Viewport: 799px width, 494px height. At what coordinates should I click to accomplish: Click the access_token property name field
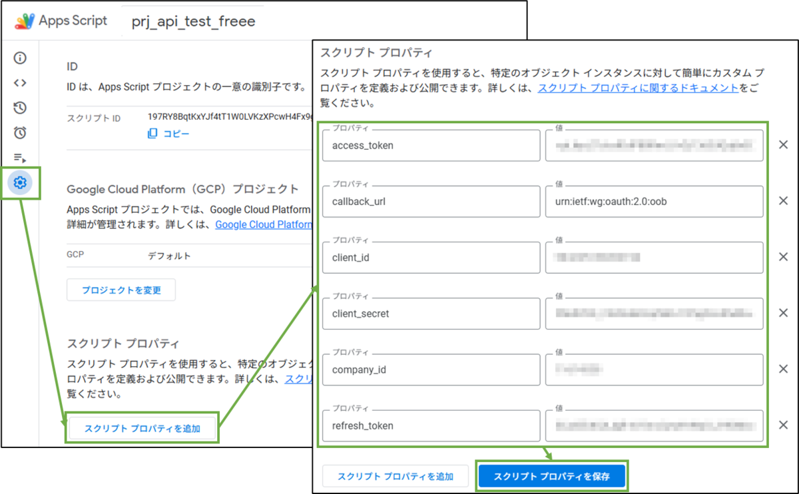(x=431, y=145)
